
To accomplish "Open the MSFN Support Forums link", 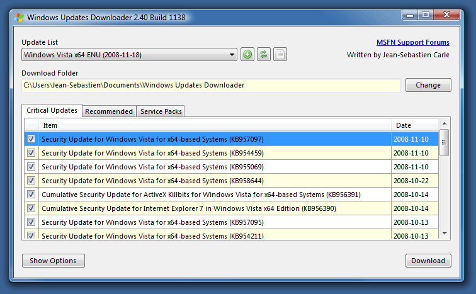I will point(412,42).
